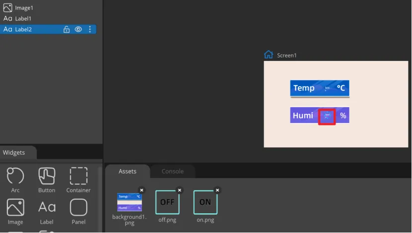Hide Label2 using the eye icon
This screenshot has width=412, height=233.
[x=78, y=30]
